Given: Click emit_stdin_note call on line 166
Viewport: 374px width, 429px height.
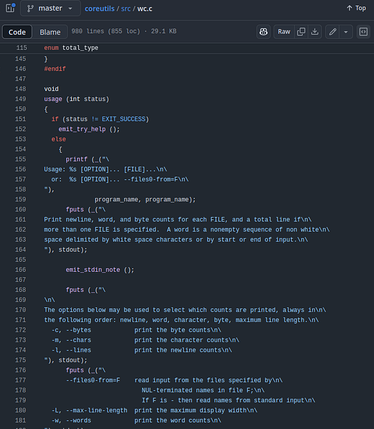Looking at the screenshot, I should pyautogui.click(x=93, y=270).
